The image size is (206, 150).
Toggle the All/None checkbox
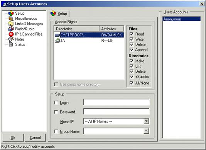(x=132, y=83)
